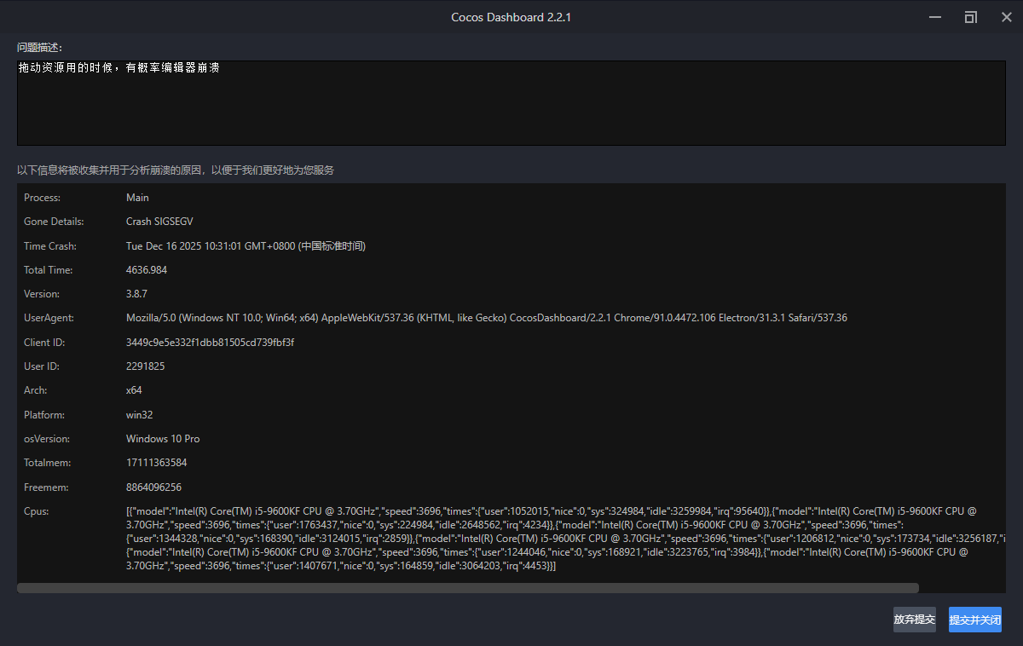Click the Totalmem value 17111363584
Viewport: 1023px width, 646px height.
coord(156,463)
